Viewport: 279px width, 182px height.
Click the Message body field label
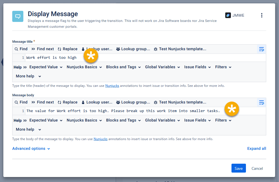(23, 95)
